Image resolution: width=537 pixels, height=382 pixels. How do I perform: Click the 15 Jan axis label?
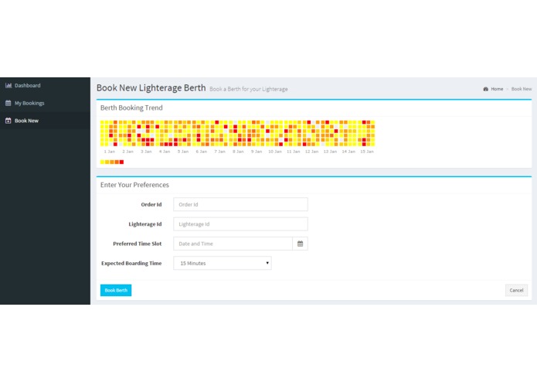coord(367,152)
